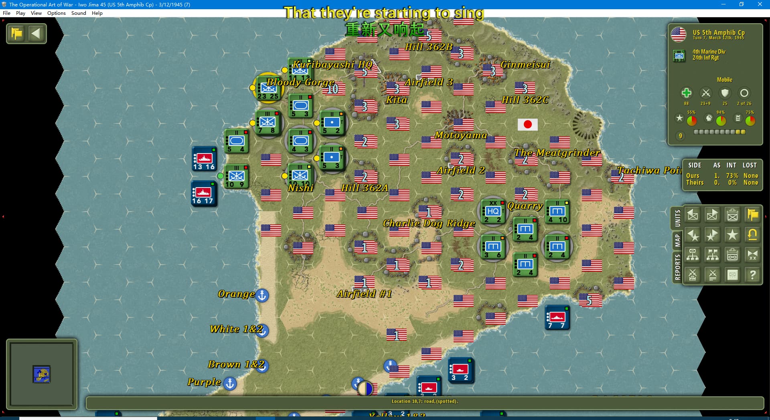Open the Play menu
The image size is (770, 420).
[20, 13]
